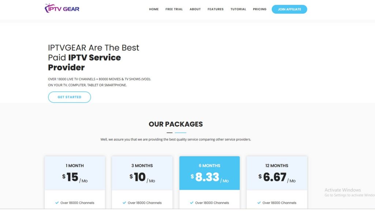Click checkmark icon in 1 Month card
The width and height of the screenshot is (375, 211).
(57, 203)
